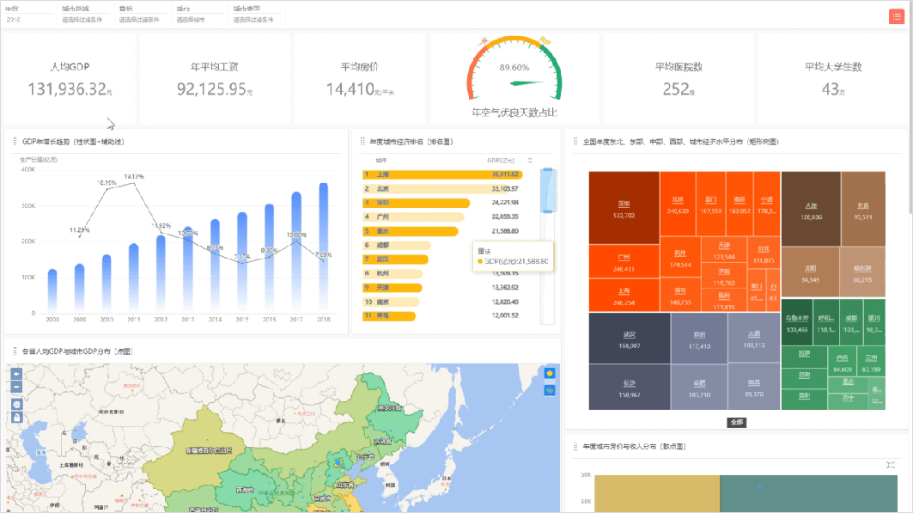Screen dimensions: 913x513
Task: Click the 2018 bar in GDP chart
Action: 324,251
